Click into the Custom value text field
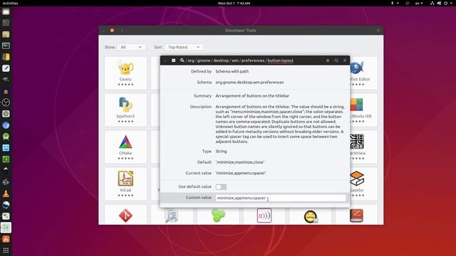The width and height of the screenshot is (456, 256). pyautogui.click(x=280, y=198)
